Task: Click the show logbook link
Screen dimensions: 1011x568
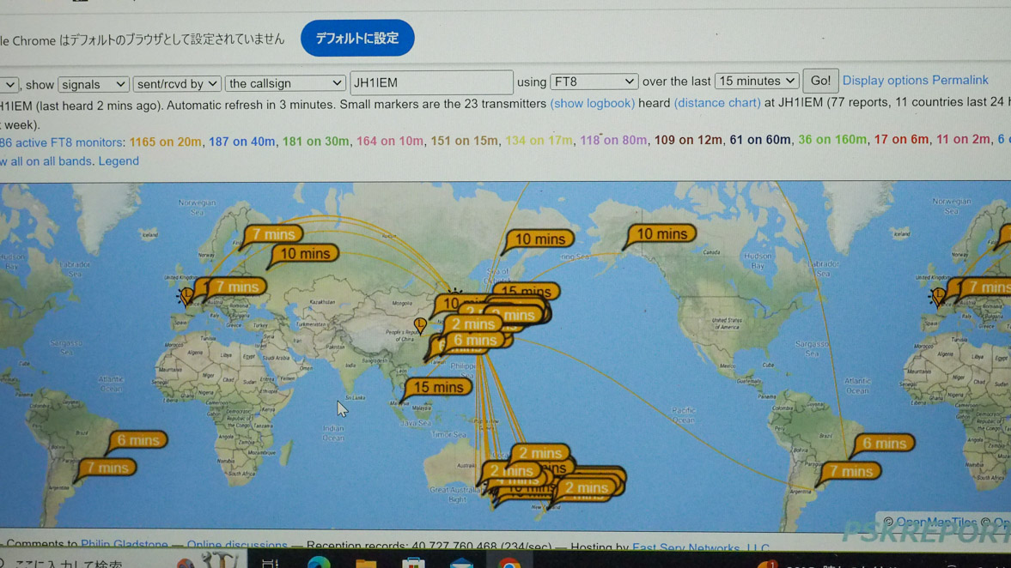Action: tap(592, 103)
